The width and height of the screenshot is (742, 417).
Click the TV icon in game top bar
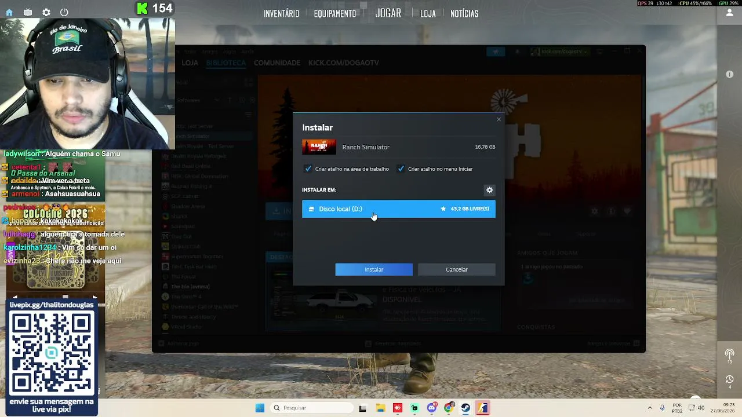[x=28, y=12]
